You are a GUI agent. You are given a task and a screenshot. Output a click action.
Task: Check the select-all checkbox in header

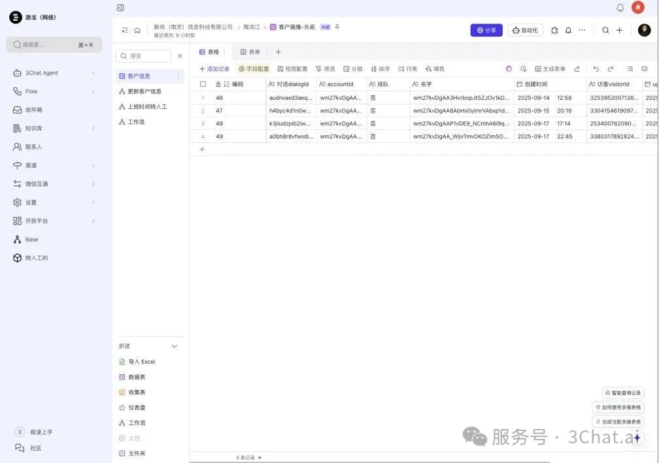pos(203,84)
